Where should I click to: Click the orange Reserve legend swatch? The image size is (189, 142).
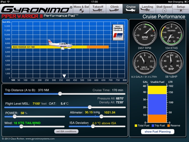click(x=169, y=126)
